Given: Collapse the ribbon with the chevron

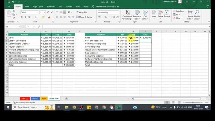Looking at the screenshot, I should click(209, 22).
